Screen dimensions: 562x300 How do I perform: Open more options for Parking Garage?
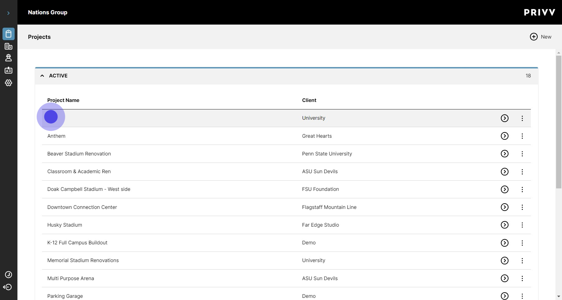(522, 296)
